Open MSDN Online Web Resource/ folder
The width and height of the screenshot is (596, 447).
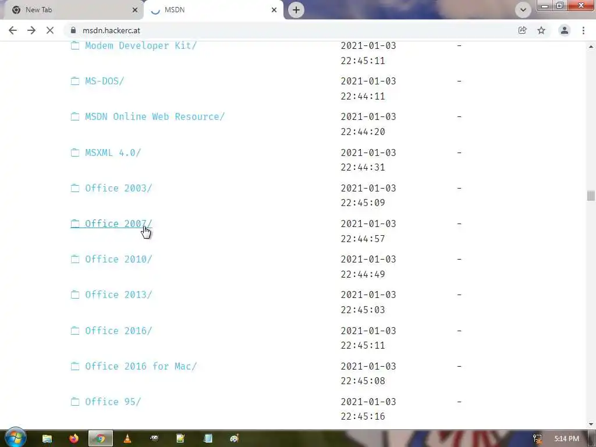coord(155,116)
